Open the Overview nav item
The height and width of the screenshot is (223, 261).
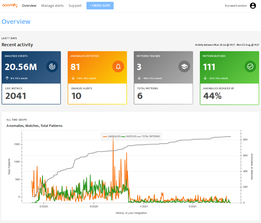pos(29,6)
